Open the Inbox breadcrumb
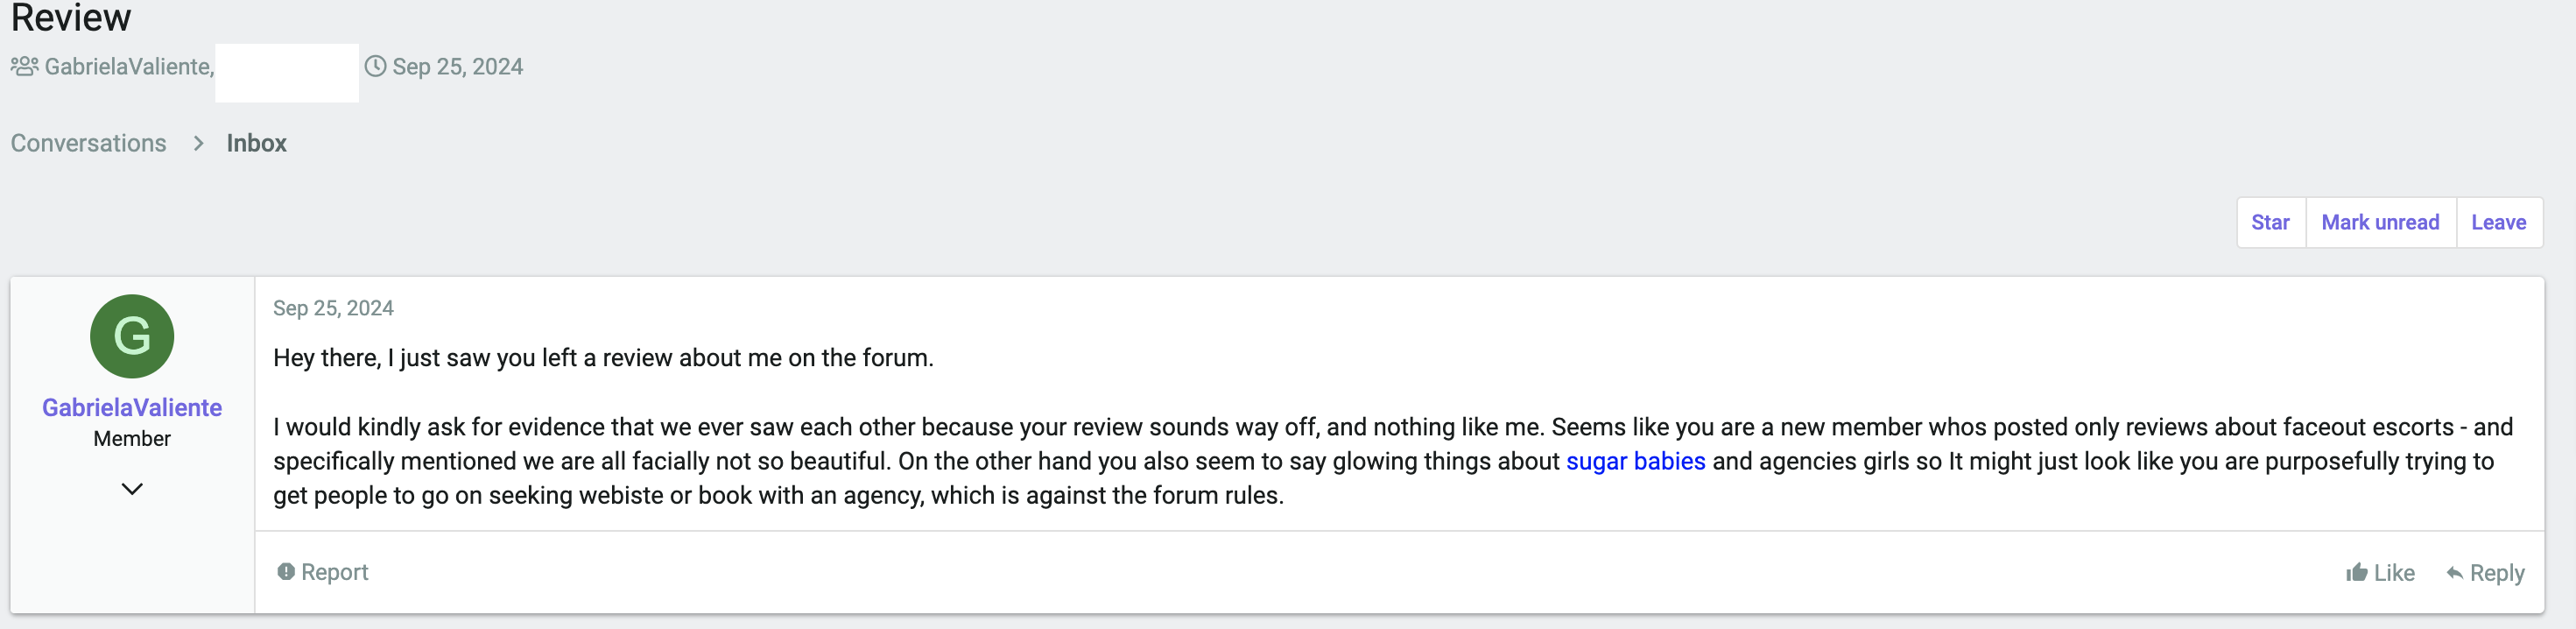This screenshot has width=2576, height=629. [x=256, y=144]
